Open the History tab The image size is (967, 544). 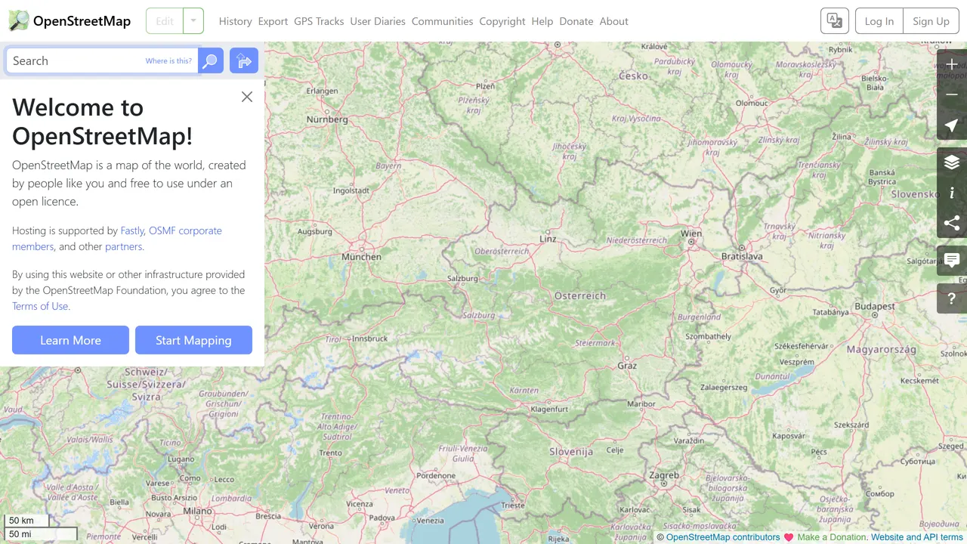tap(235, 21)
